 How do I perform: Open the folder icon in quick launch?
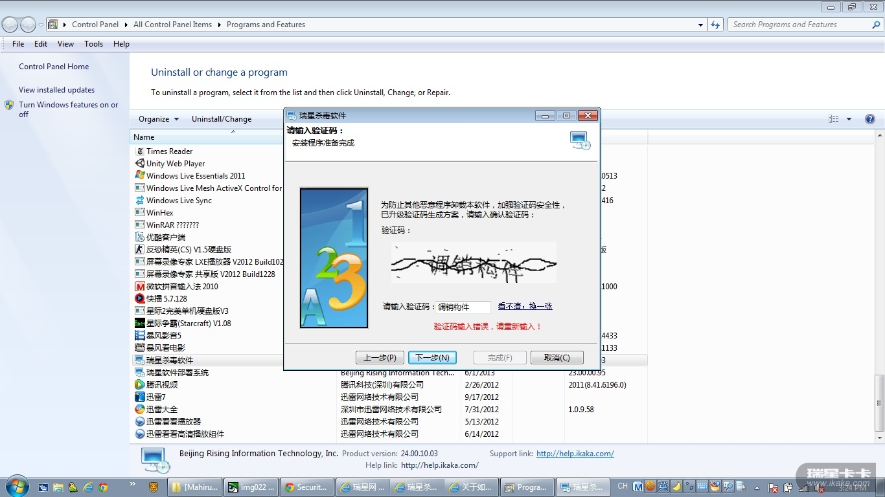click(x=58, y=487)
